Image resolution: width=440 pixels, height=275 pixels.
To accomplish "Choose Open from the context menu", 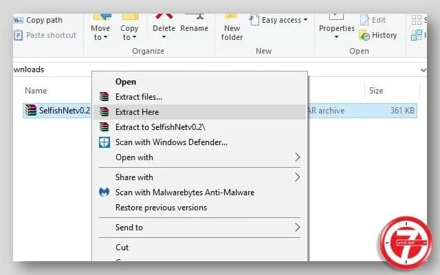I will 126,82.
